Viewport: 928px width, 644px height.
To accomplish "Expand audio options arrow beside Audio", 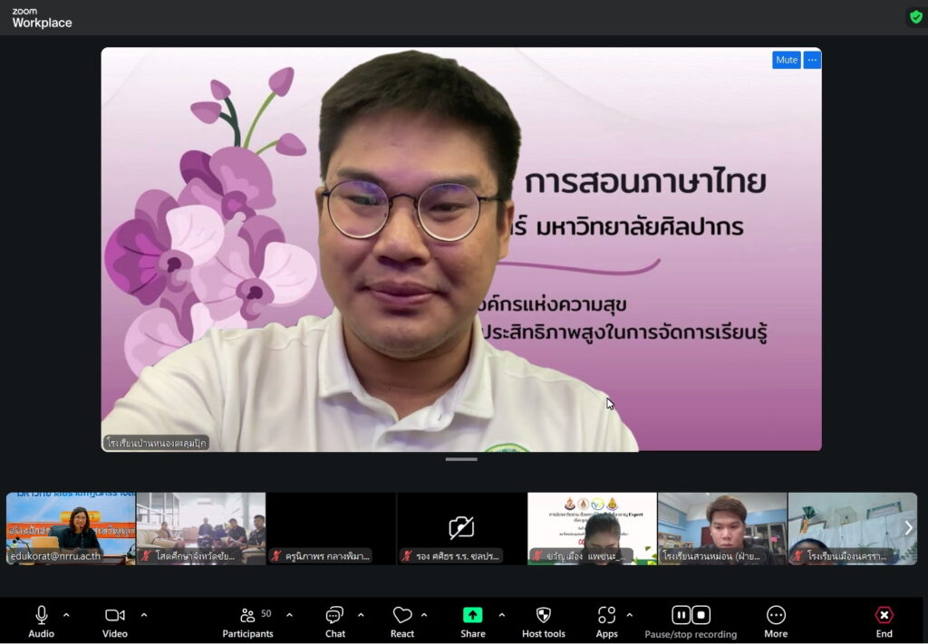I will tap(66, 615).
